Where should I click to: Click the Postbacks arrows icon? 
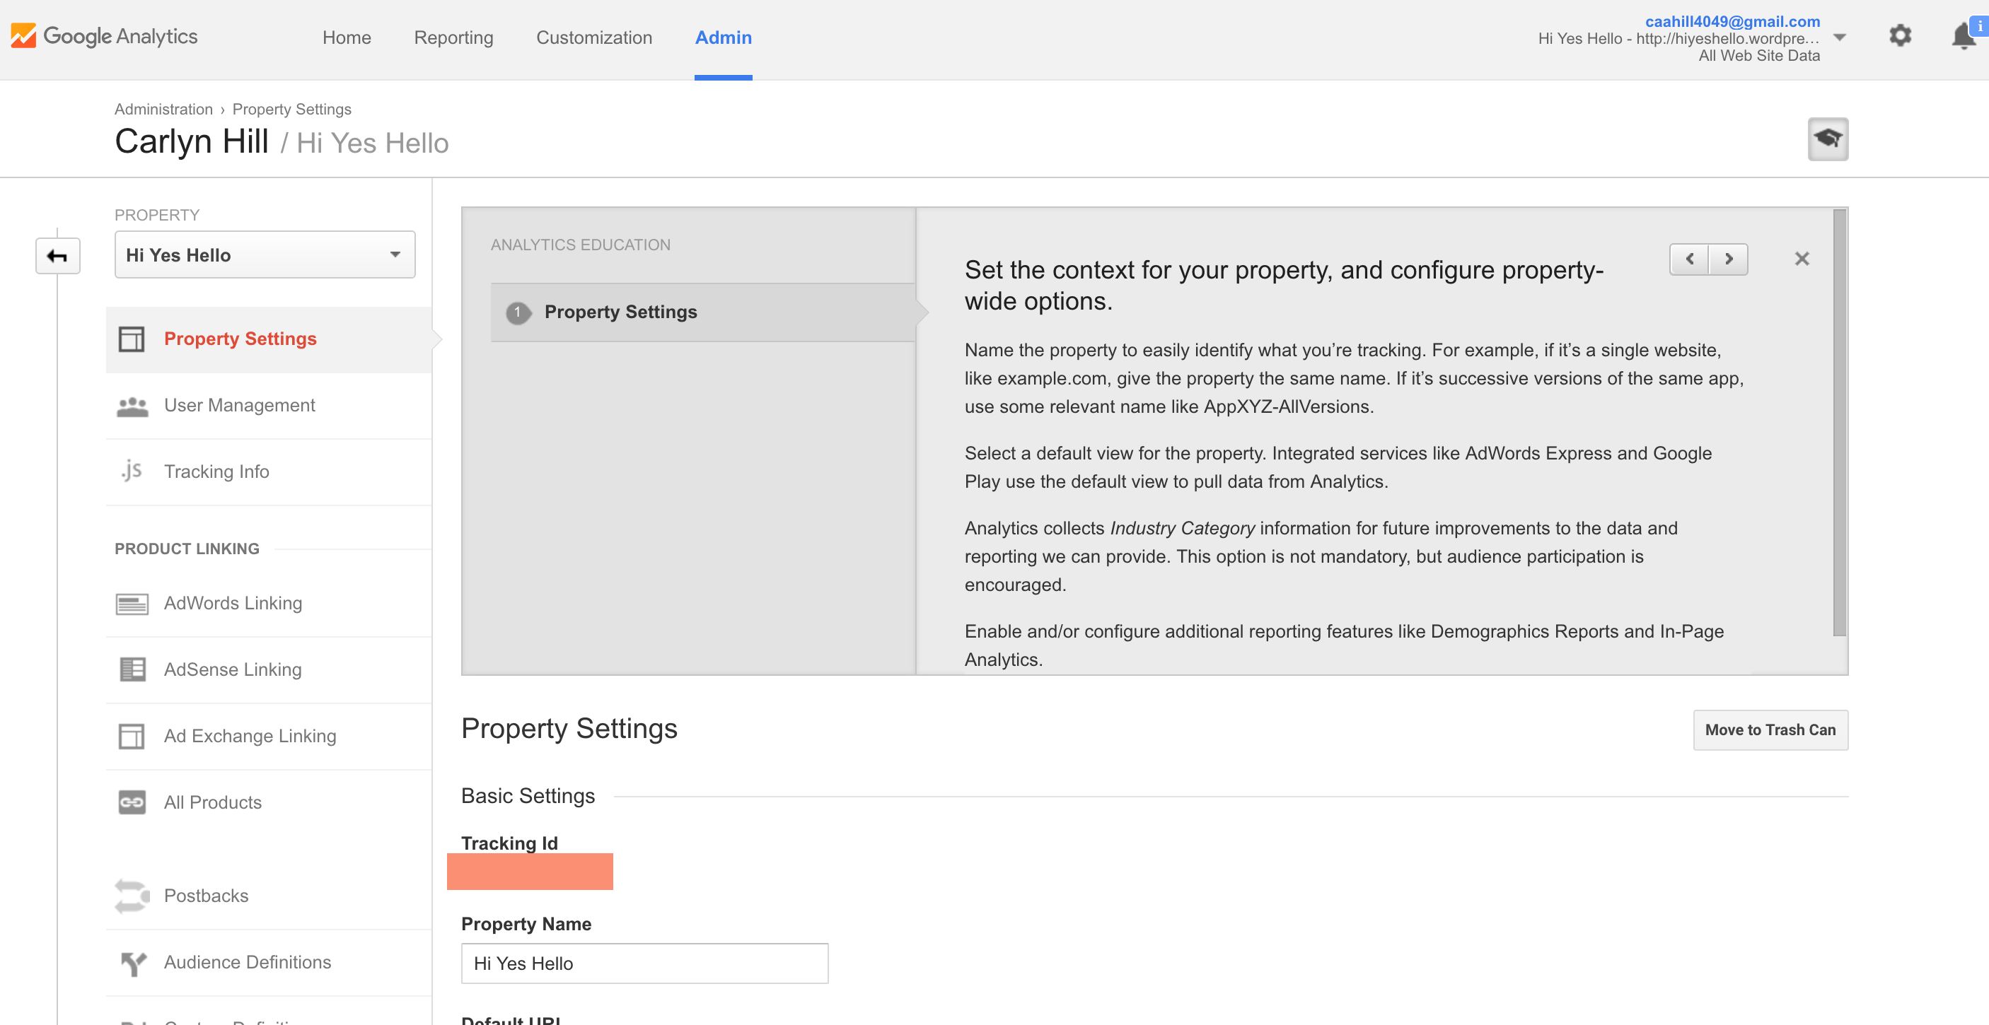click(132, 896)
